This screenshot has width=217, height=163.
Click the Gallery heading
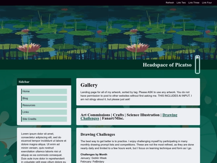89,85
